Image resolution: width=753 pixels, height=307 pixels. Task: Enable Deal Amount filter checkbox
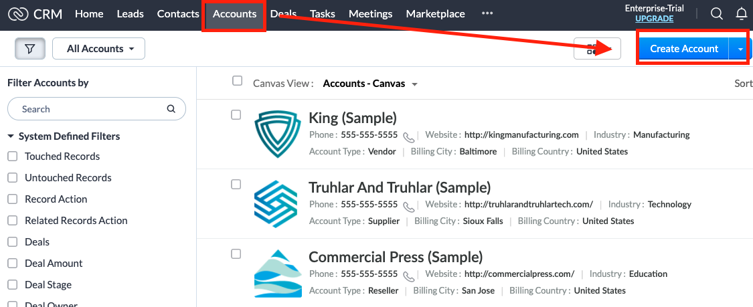point(13,264)
